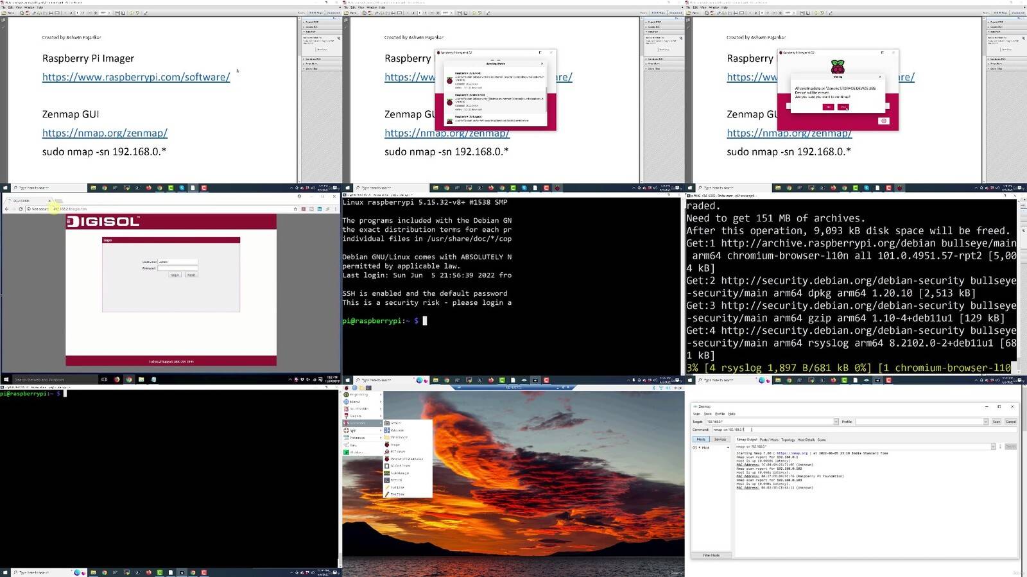Open settings gear in Raspberry Pi Imager
This screenshot has width=1027, height=577.
pos(883,121)
